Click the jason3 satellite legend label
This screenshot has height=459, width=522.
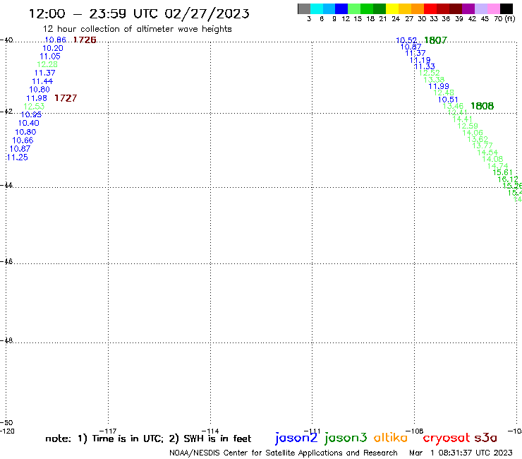[346, 438]
